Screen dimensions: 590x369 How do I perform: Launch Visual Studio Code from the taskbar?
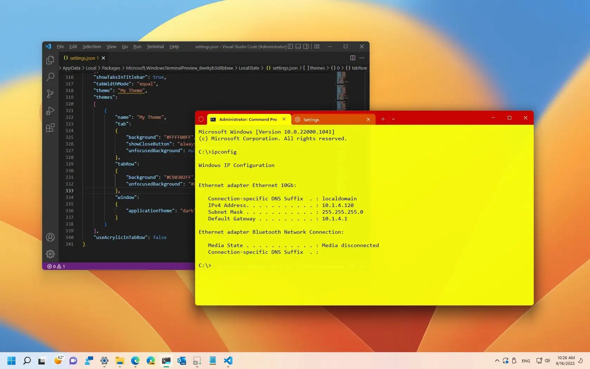228,361
